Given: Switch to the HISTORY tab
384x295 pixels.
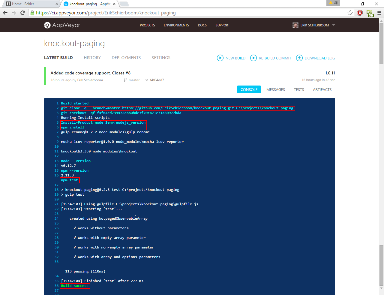Looking at the screenshot, I should coord(92,58).
